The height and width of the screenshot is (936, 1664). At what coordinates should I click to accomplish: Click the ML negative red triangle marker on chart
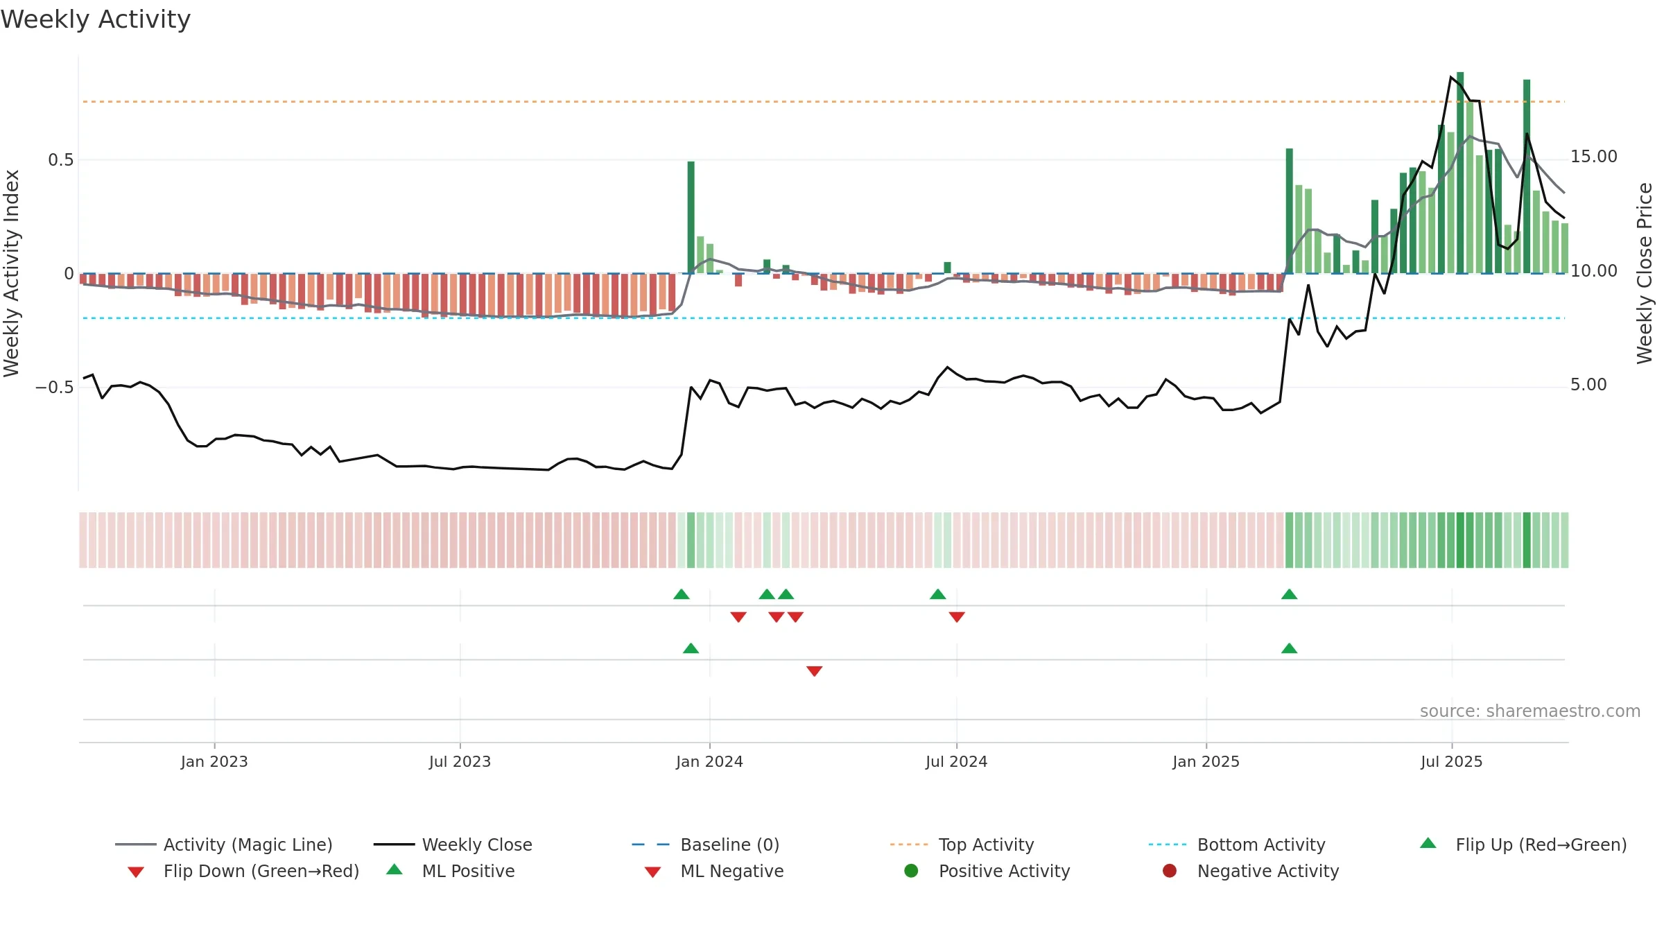815,671
